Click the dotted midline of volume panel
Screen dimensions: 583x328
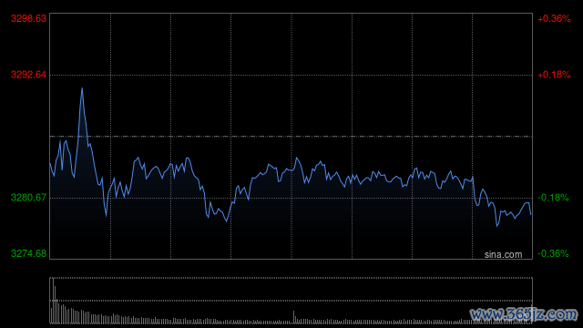pyautogui.click(x=291, y=301)
